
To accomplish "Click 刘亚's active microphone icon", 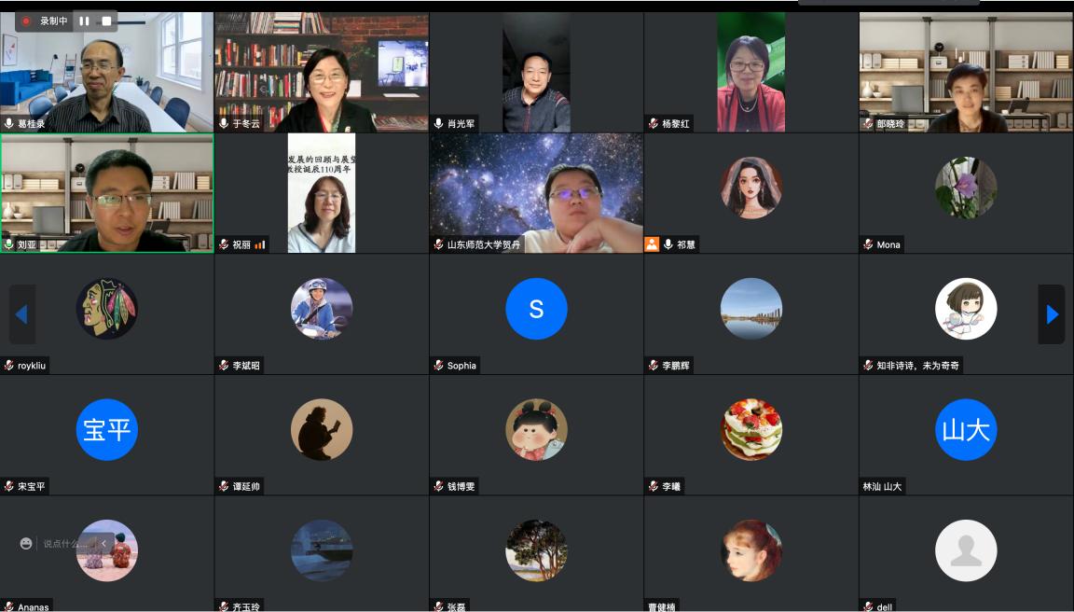I will pos(9,244).
